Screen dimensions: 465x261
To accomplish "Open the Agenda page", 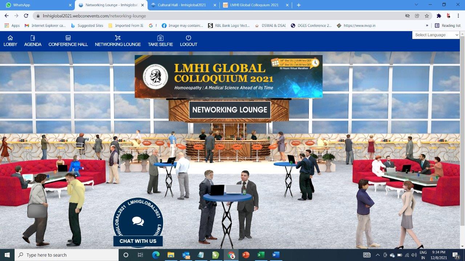I will coord(33,41).
